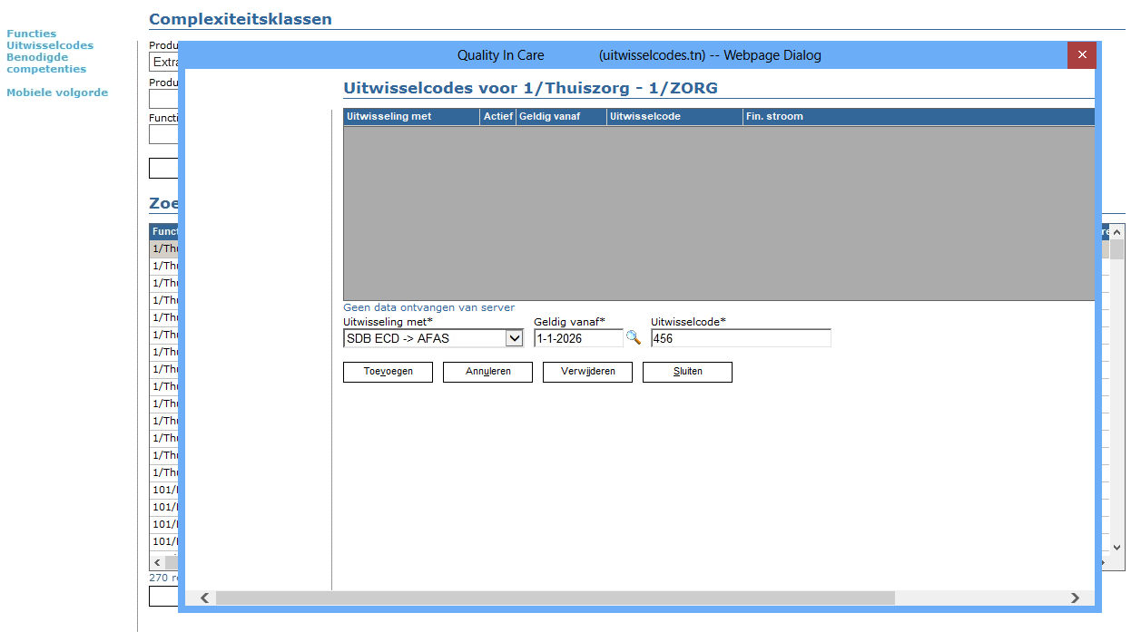Click the Uitwisselcode input containing 456
1141x632 pixels.
[x=740, y=338]
